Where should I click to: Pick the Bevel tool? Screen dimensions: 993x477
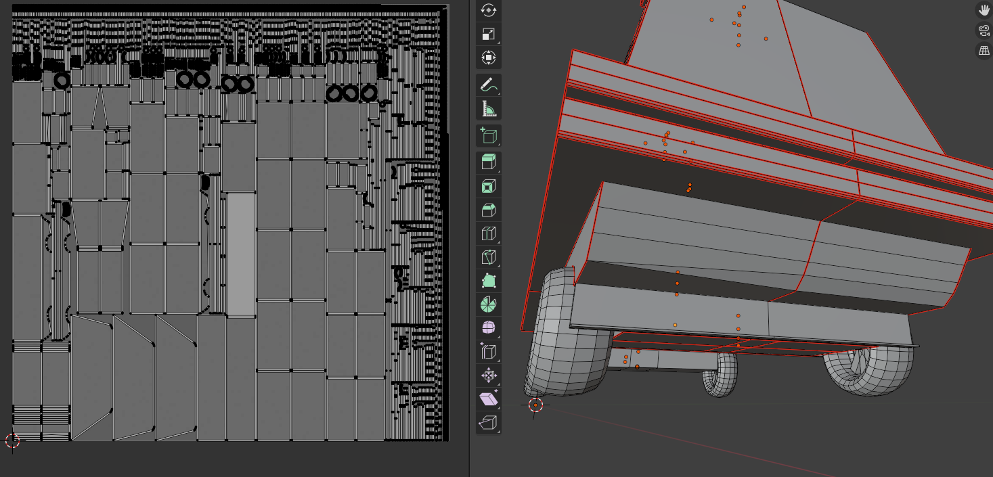coord(488,210)
